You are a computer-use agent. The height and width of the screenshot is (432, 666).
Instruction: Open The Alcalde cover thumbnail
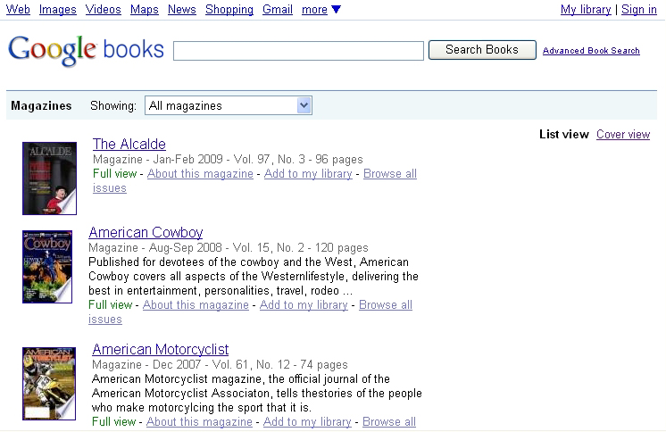click(50, 179)
